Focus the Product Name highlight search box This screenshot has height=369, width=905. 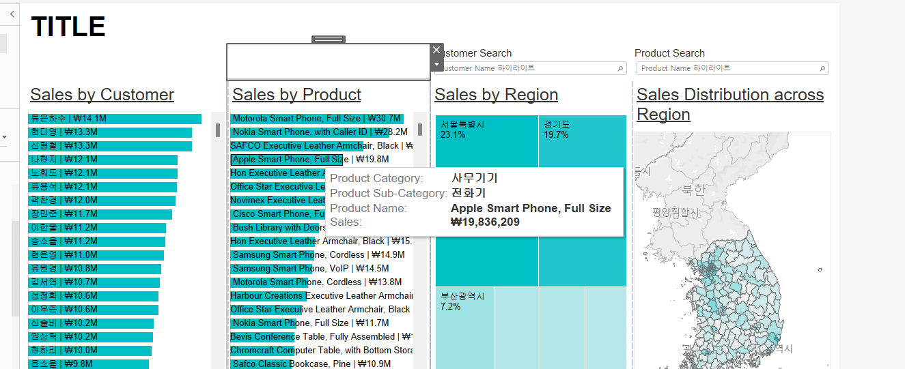[x=733, y=68]
